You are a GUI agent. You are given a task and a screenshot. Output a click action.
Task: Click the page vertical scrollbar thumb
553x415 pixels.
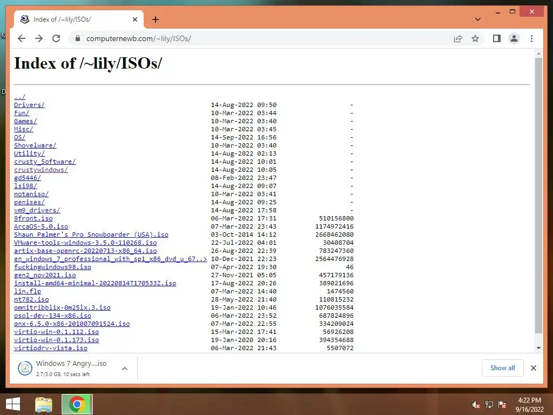(x=538, y=195)
